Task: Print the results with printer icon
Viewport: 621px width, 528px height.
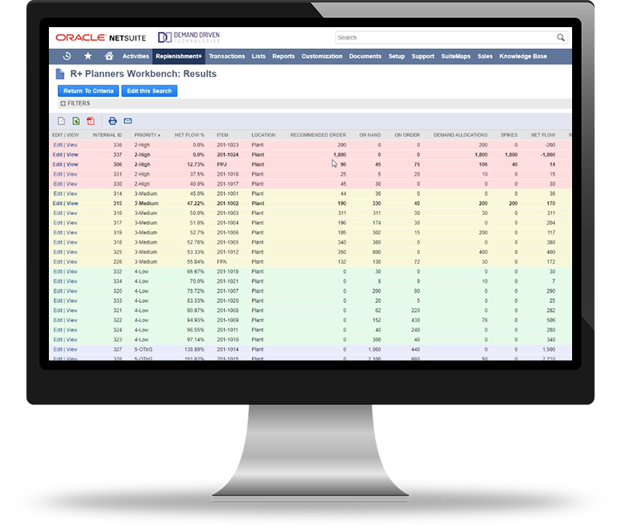Action: tap(113, 121)
